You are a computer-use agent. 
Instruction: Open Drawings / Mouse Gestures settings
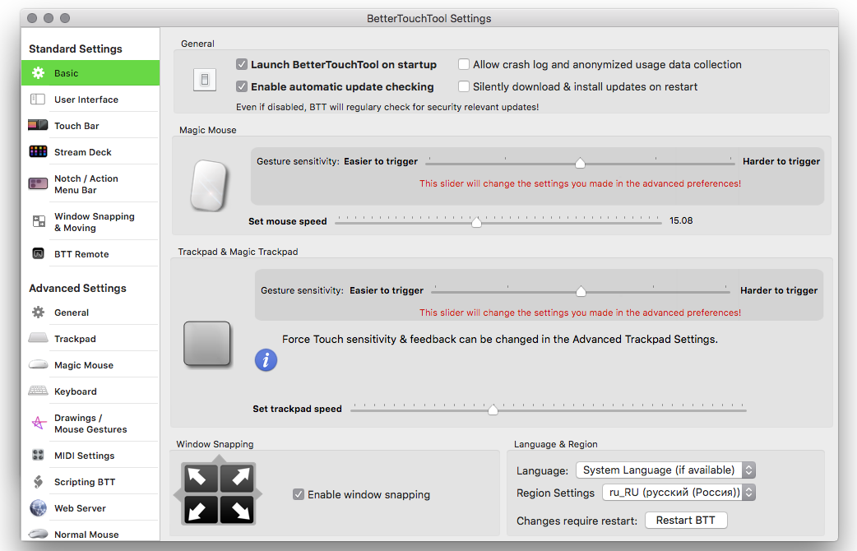pyautogui.click(x=90, y=423)
